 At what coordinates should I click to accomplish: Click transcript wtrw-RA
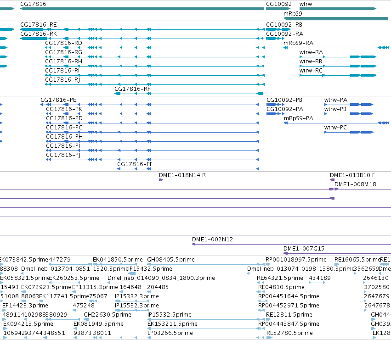311,52
